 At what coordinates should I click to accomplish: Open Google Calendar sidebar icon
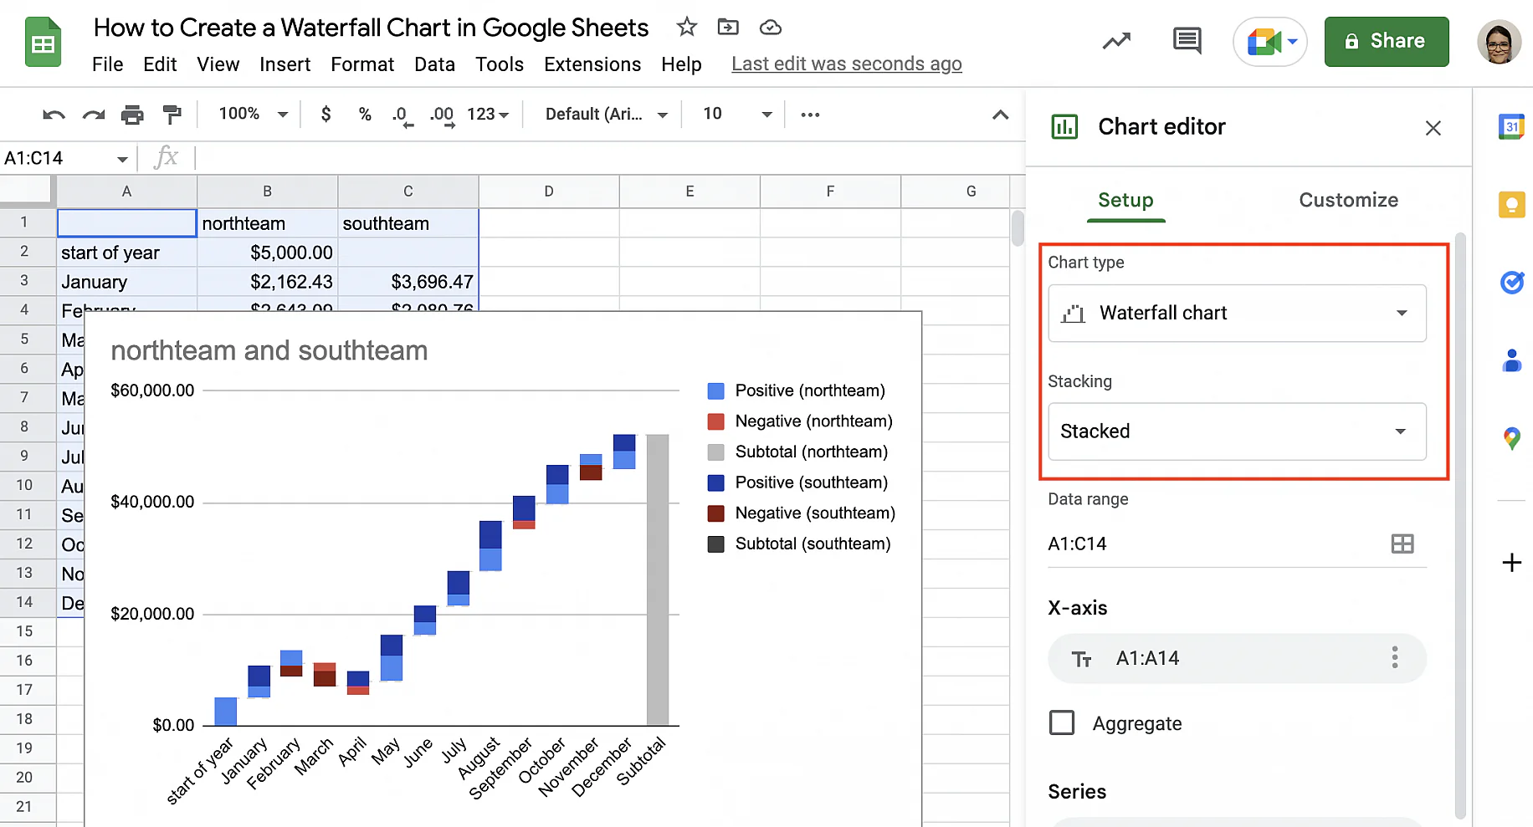click(1511, 127)
